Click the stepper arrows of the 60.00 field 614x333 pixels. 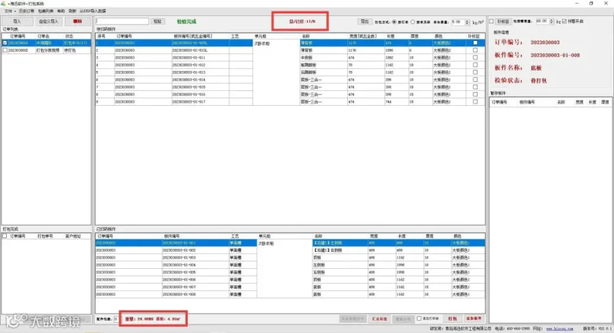click(x=552, y=21)
